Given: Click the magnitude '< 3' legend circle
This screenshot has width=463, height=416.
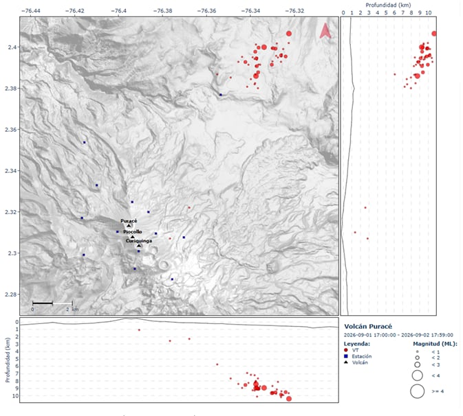Looking at the screenshot, I should tap(417, 365).
